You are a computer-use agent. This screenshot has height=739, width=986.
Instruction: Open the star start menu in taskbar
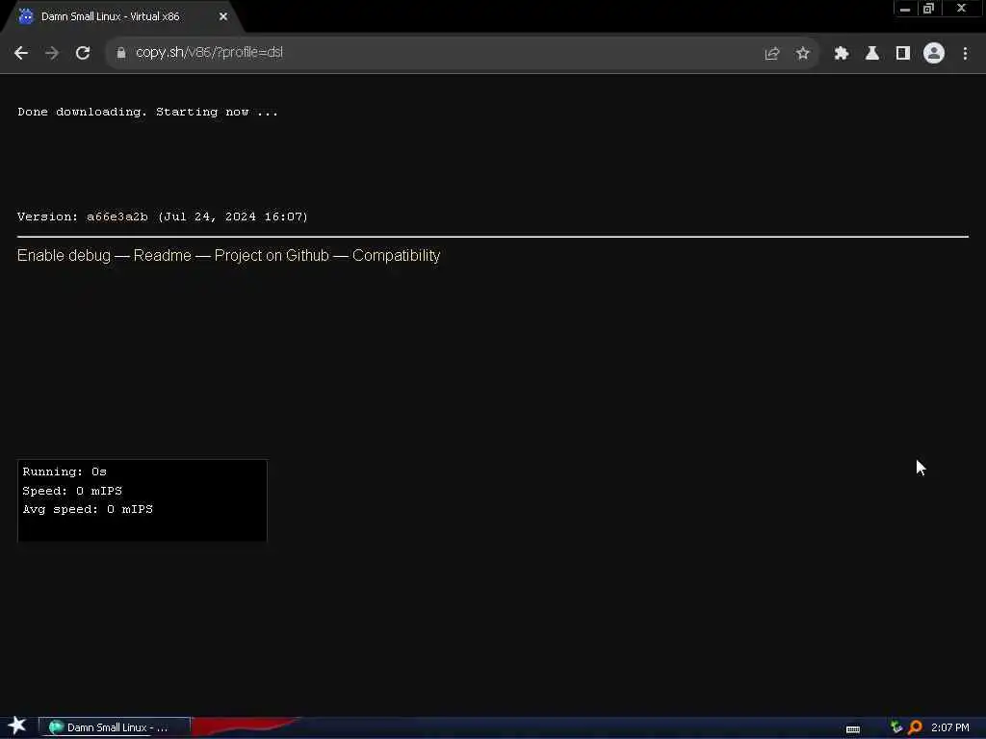17,726
